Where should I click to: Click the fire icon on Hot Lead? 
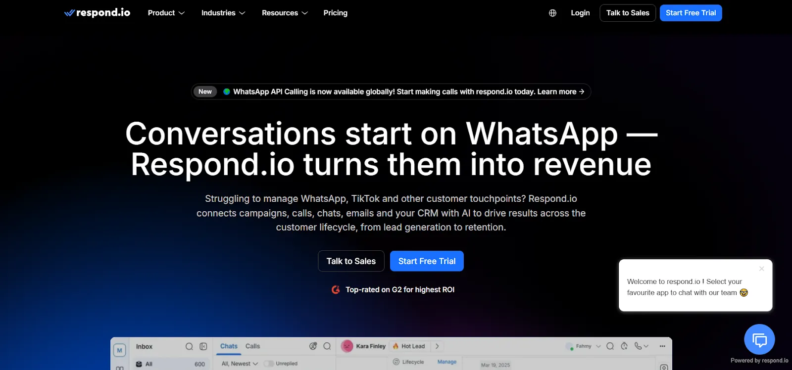click(x=396, y=346)
